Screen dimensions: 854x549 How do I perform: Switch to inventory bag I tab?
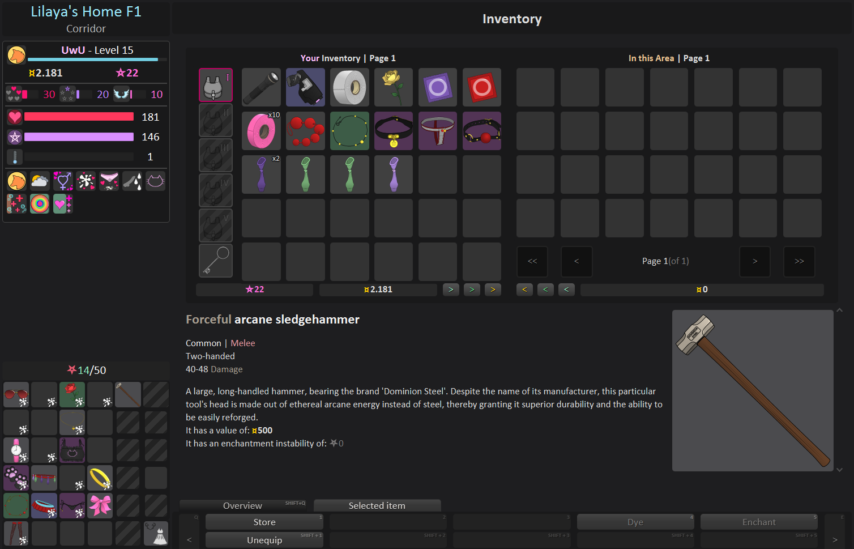216,85
